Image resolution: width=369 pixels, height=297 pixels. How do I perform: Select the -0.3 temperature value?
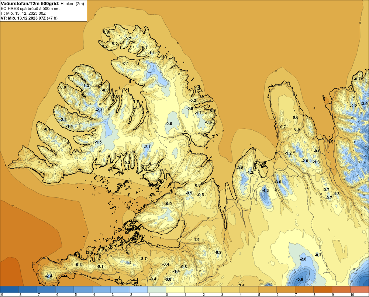[x=78, y=265]
